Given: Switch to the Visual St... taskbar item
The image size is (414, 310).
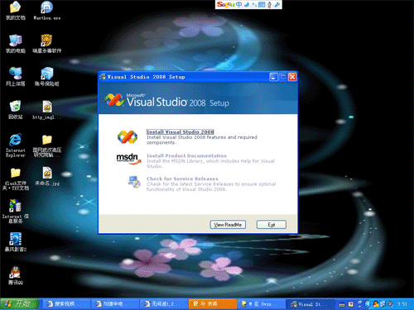Looking at the screenshot, I should (x=310, y=304).
